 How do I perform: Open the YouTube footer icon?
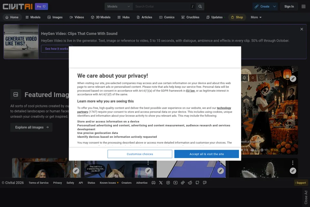(x=175, y=183)
